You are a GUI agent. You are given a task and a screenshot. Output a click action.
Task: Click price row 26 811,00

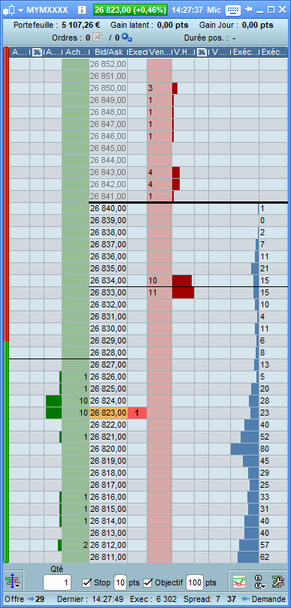108,557
